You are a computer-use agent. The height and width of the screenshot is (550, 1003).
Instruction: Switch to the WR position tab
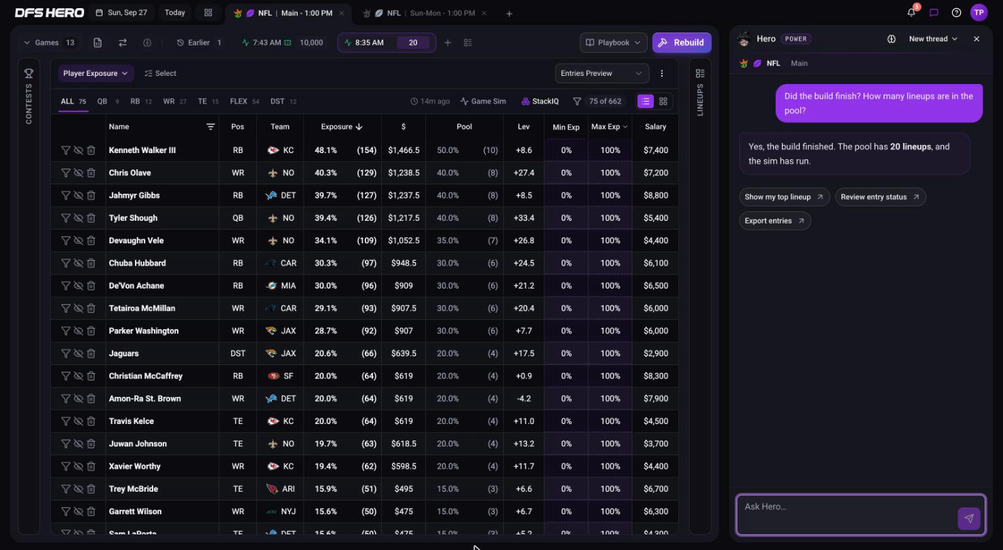174,102
